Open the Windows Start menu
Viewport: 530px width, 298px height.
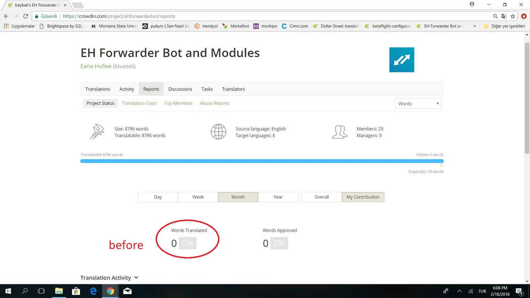tap(8, 291)
